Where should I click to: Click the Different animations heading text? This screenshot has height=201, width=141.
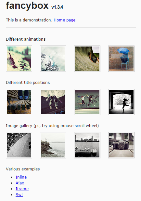pos(26,39)
